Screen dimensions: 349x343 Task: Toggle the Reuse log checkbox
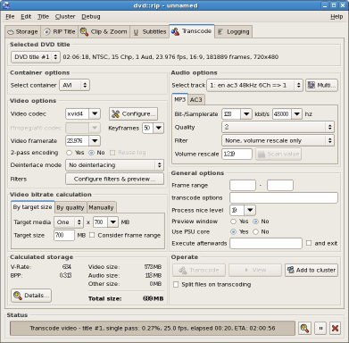[x=112, y=153]
